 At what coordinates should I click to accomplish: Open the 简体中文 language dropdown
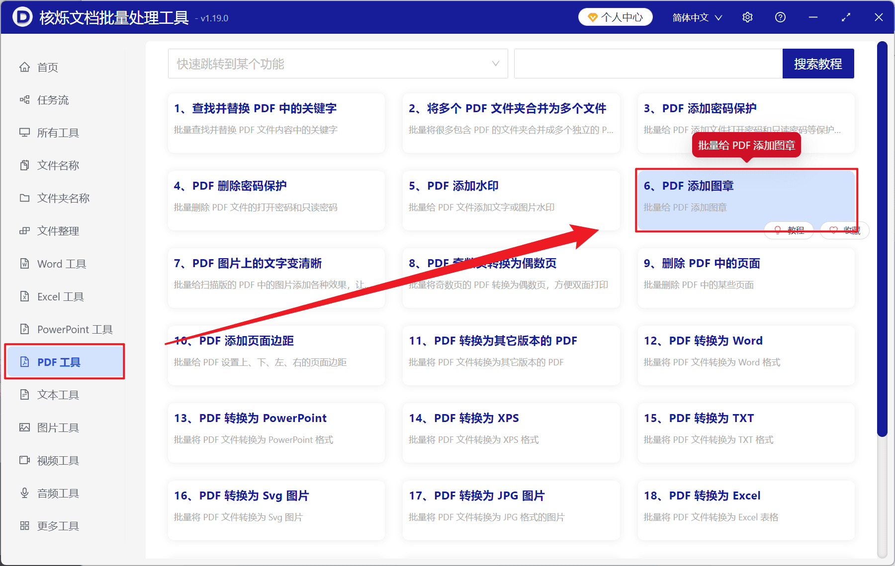[x=696, y=17]
